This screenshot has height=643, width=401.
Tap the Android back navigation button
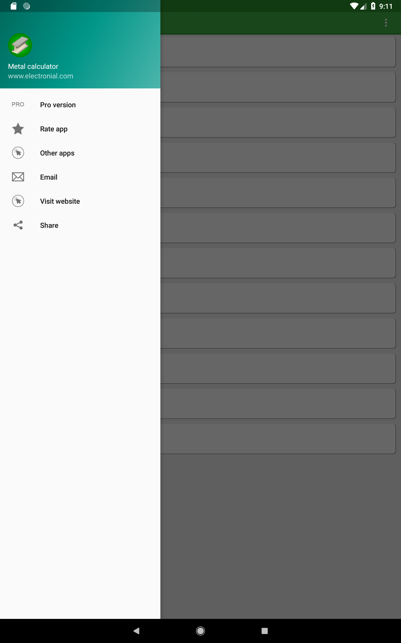(x=136, y=631)
